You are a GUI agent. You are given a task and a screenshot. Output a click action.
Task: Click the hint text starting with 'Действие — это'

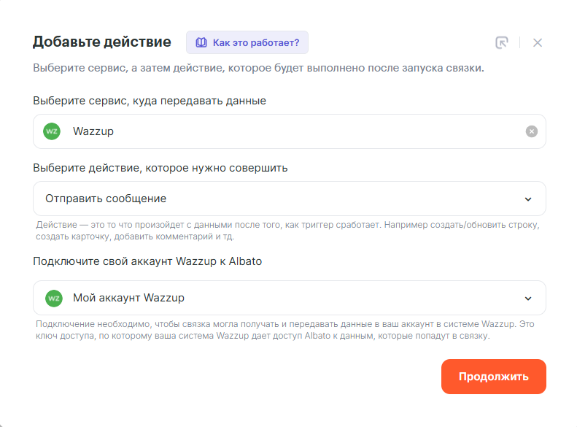tap(289, 231)
